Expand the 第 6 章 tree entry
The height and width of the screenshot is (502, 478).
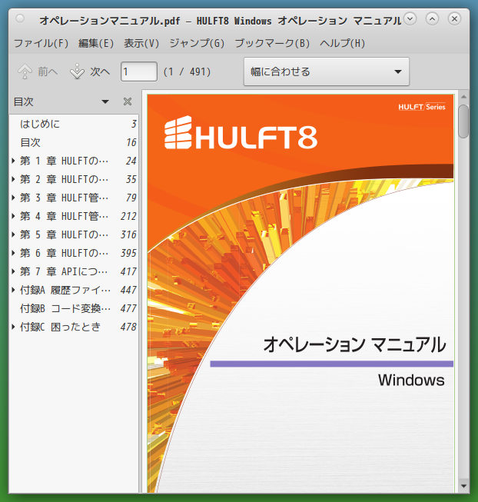click(x=13, y=253)
